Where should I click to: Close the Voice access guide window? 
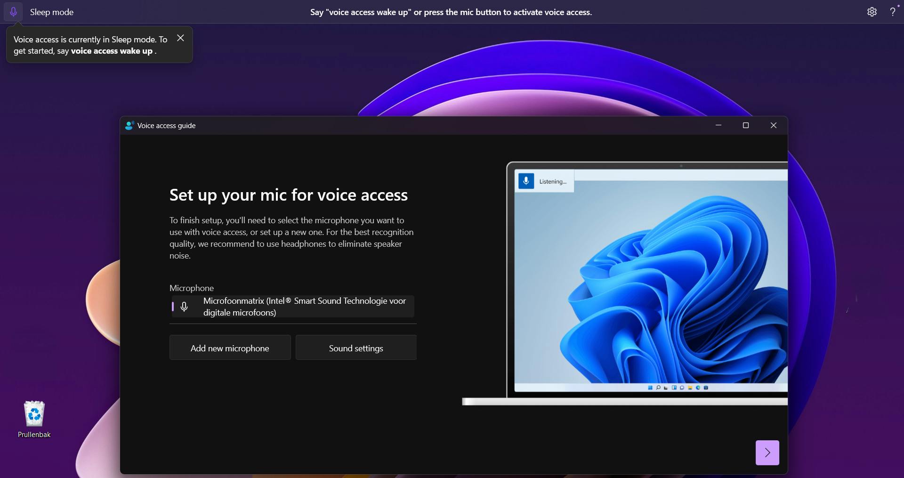click(x=774, y=125)
